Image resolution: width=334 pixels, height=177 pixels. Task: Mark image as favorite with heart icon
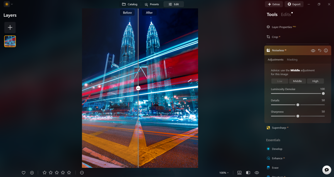point(24,173)
